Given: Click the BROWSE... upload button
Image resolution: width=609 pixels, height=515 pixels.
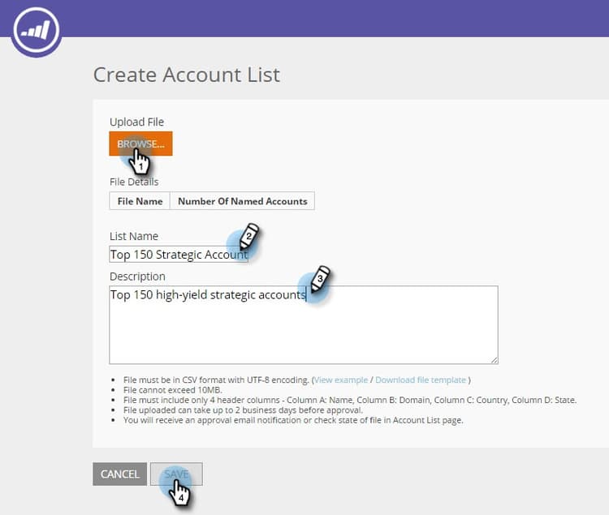Looking at the screenshot, I should coord(140,144).
